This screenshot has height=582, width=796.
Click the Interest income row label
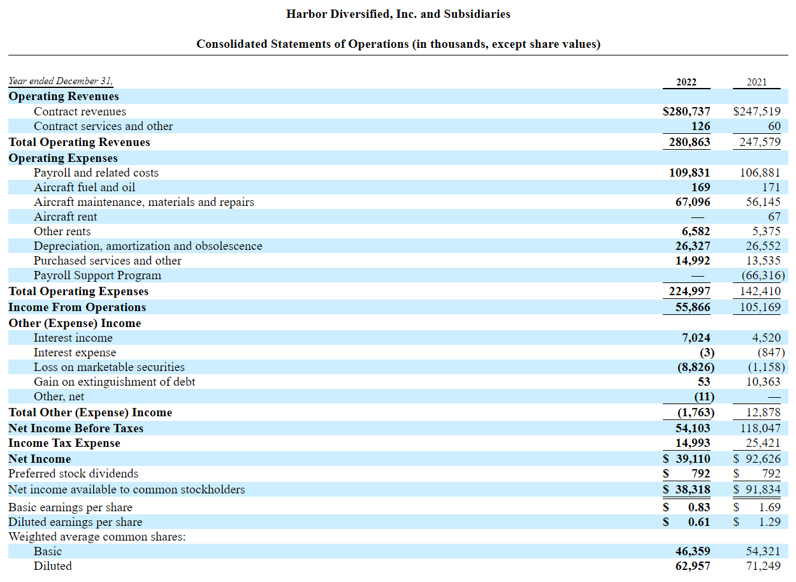point(73,338)
